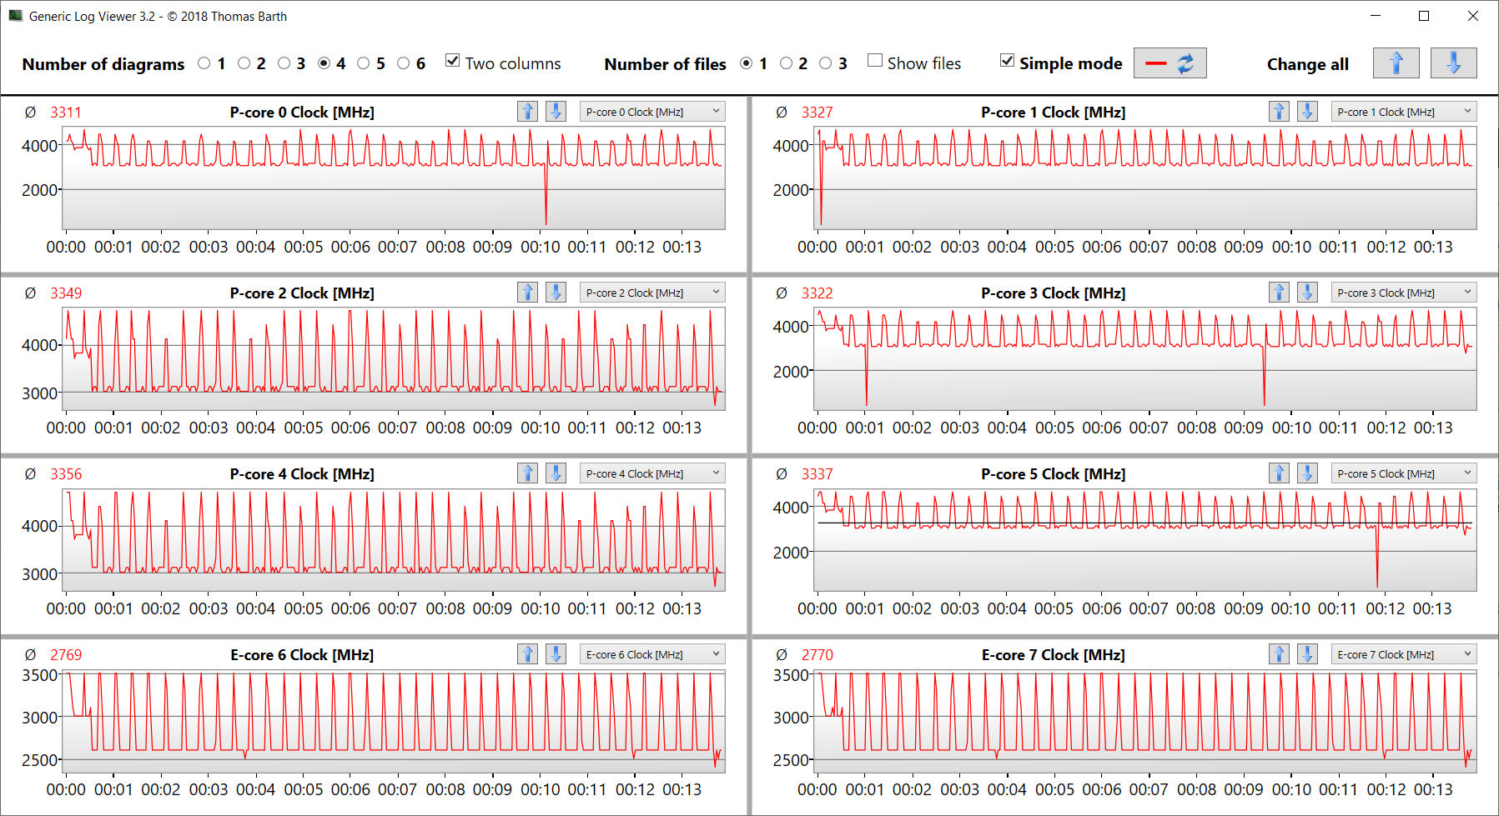Image resolution: width=1499 pixels, height=816 pixels.
Task: Disable the Two columns checkbox
Action: coord(453,61)
